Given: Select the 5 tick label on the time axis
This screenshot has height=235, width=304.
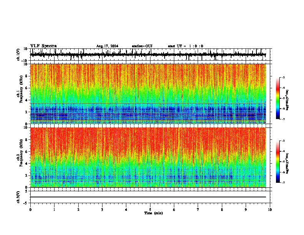Looking at the screenshot, I should tap(150, 210).
